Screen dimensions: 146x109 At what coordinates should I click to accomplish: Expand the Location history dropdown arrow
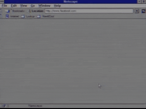(137, 11)
